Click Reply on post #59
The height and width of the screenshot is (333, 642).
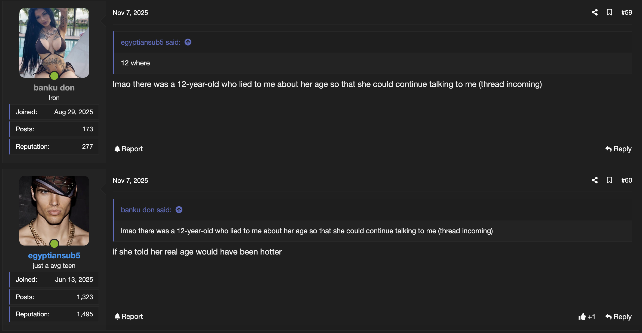coord(622,149)
